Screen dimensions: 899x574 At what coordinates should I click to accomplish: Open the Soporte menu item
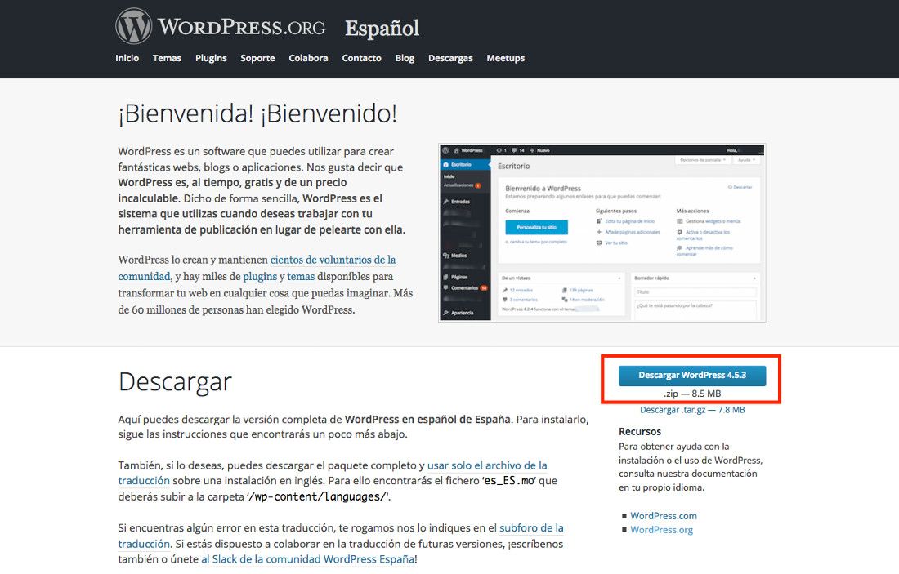[x=257, y=59]
